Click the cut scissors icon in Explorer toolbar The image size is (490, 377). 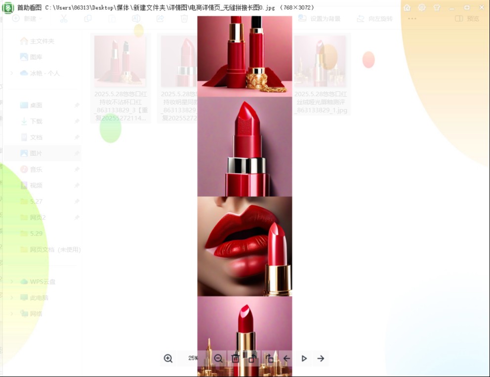[64, 19]
